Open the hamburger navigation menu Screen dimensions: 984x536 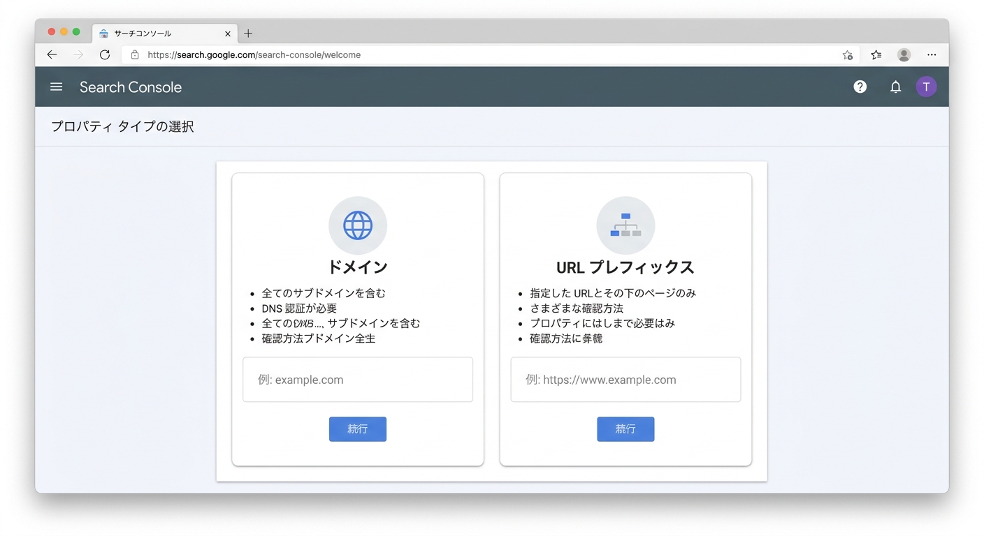(x=57, y=87)
